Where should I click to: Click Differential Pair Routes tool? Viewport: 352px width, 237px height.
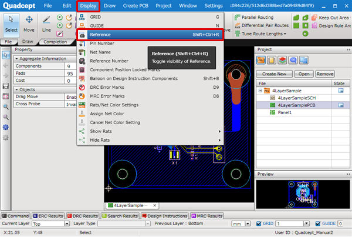[x=262, y=25]
